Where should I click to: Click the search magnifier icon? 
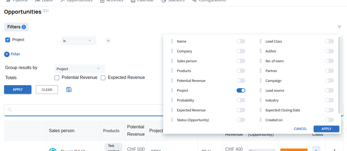(x=10, y=110)
